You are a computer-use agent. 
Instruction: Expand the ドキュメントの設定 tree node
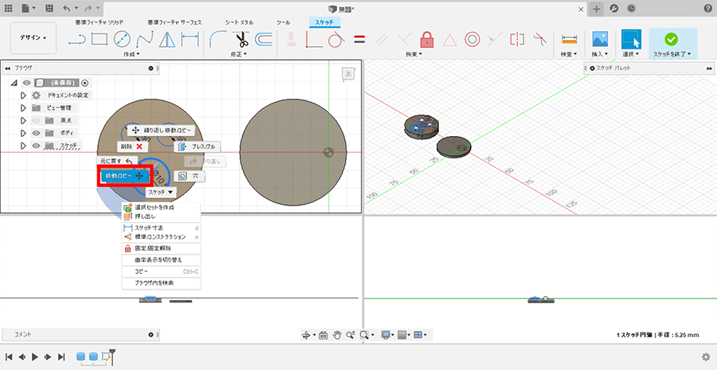[x=23, y=95]
